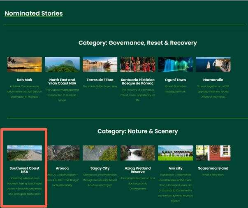Viewport: 248px width, 208px height.
Task: Open the Koh Mak sunset thumbnail
Action: coord(24,64)
